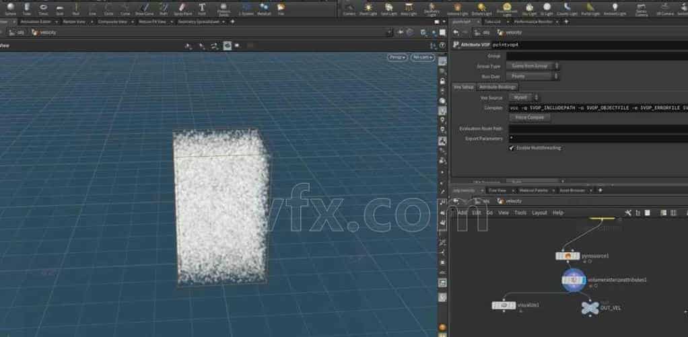Open the Persp camera menu in viewport
The width and height of the screenshot is (688, 337).
pos(397,57)
